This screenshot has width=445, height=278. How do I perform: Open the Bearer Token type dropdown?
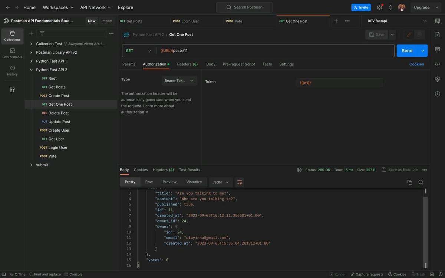point(179,80)
